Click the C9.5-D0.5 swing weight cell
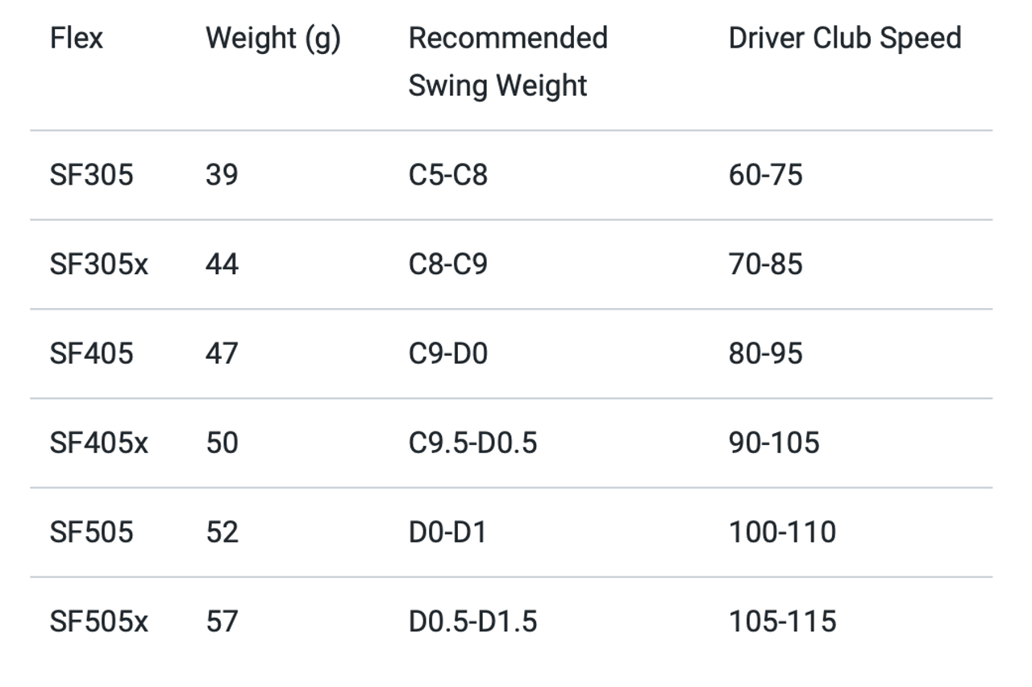This screenshot has height=687, width=1032. coord(473,443)
